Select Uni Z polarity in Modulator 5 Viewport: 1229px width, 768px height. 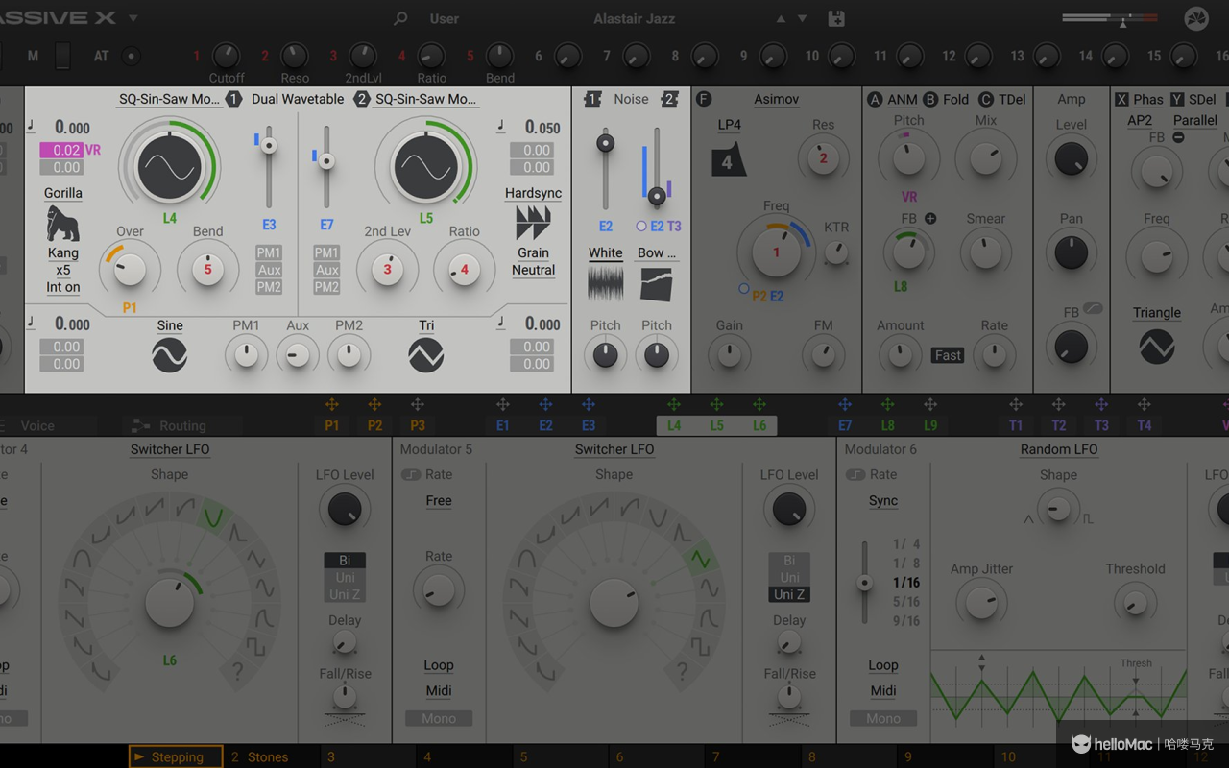789,594
